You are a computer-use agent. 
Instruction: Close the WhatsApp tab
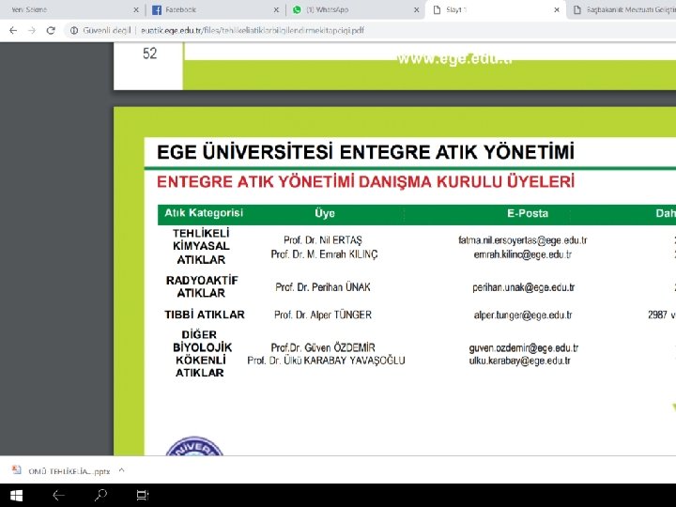pos(417,9)
